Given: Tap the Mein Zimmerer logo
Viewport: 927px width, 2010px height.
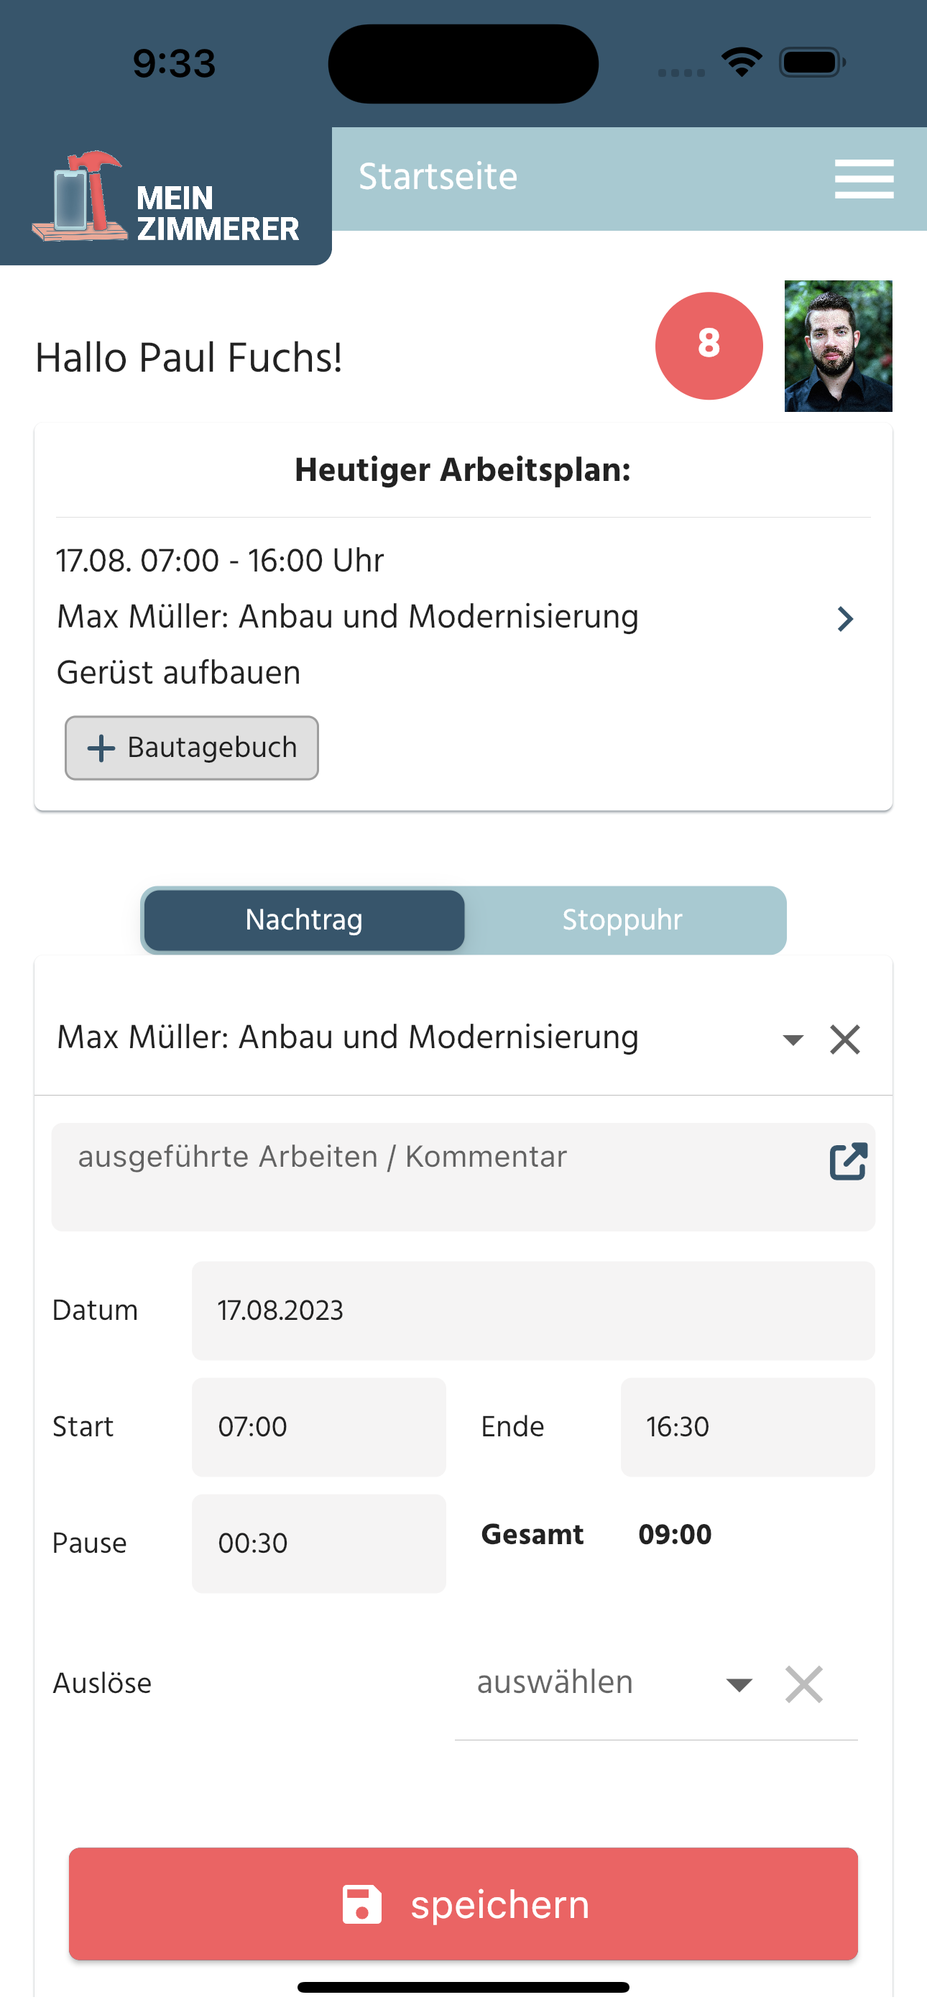Looking at the screenshot, I should (165, 198).
